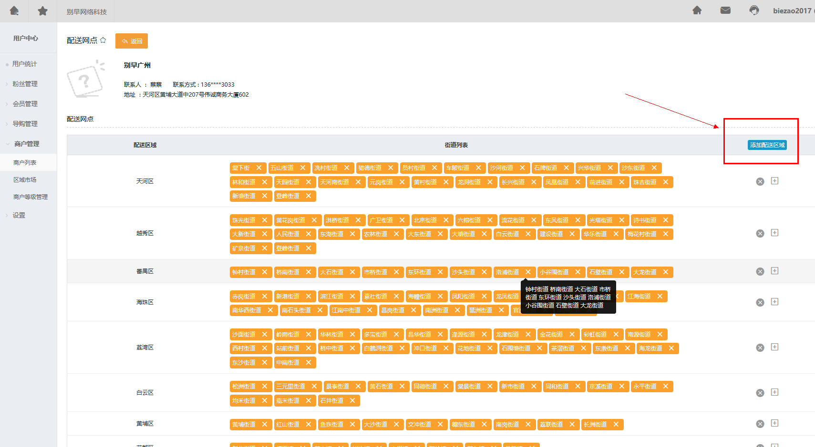
Task: Click the star icon beside 配送网点 title
Action: (x=103, y=40)
